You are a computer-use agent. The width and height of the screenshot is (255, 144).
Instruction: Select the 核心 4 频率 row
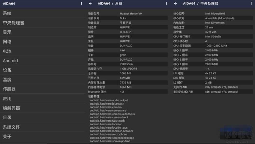click(213, 64)
